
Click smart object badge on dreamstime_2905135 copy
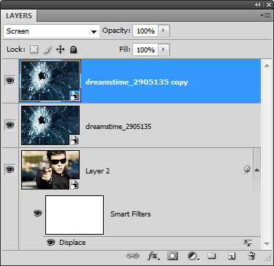pyautogui.click(x=75, y=95)
